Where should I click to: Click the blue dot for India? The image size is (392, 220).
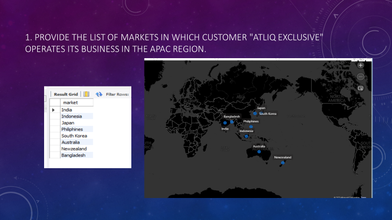(x=225, y=123)
